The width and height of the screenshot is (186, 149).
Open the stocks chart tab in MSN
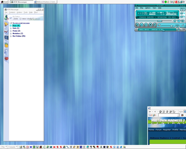(x=6, y=31)
